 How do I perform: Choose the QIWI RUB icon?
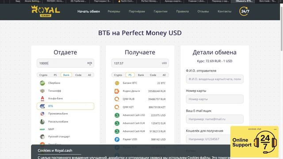[x=117, y=99]
